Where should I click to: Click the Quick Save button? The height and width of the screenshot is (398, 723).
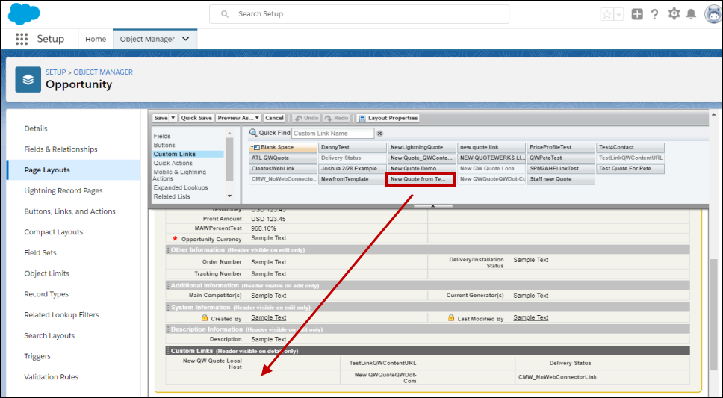pos(196,118)
